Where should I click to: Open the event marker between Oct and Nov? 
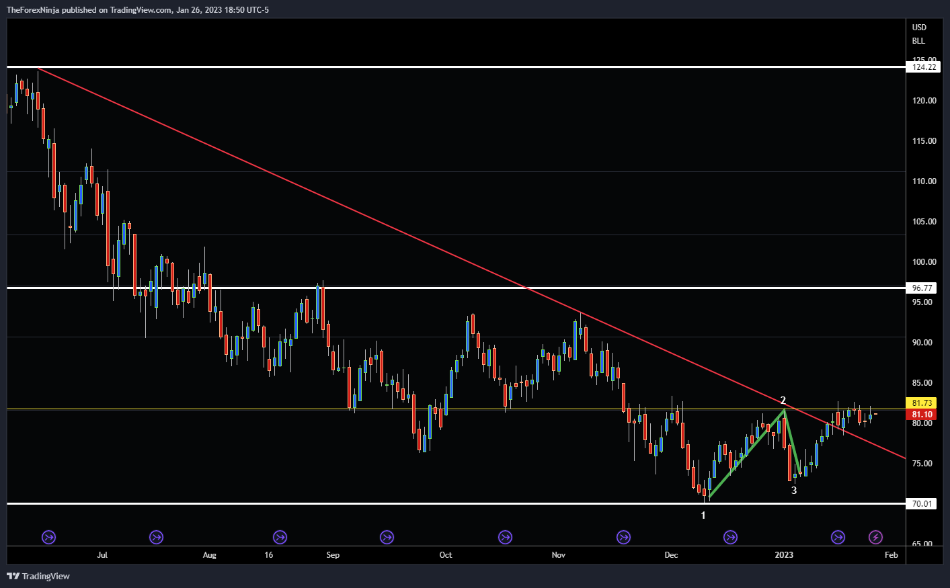tap(505, 537)
